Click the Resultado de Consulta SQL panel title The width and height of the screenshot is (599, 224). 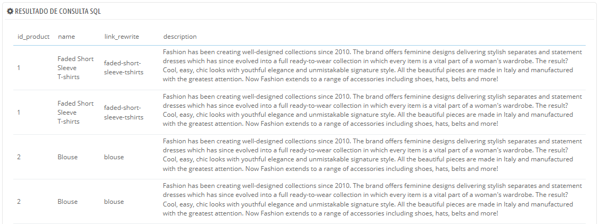tap(58, 11)
